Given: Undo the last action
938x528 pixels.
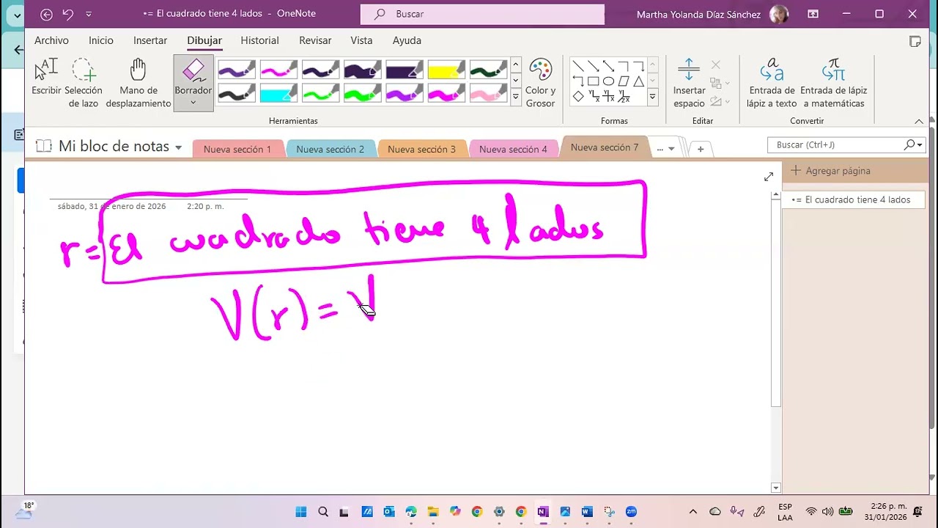Looking at the screenshot, I should pos(68,14).
